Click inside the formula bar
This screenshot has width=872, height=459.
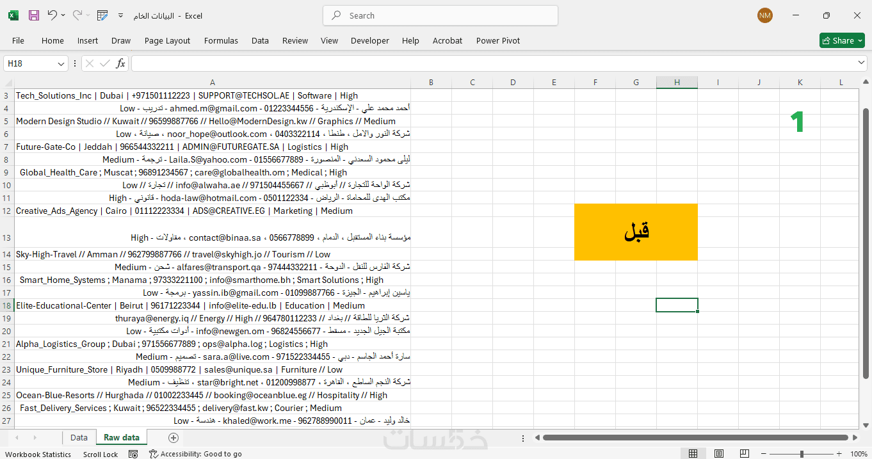(493, 63)
